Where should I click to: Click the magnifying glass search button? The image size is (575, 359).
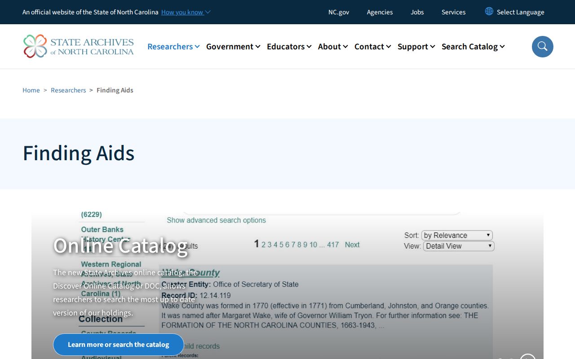click(543, 47)
